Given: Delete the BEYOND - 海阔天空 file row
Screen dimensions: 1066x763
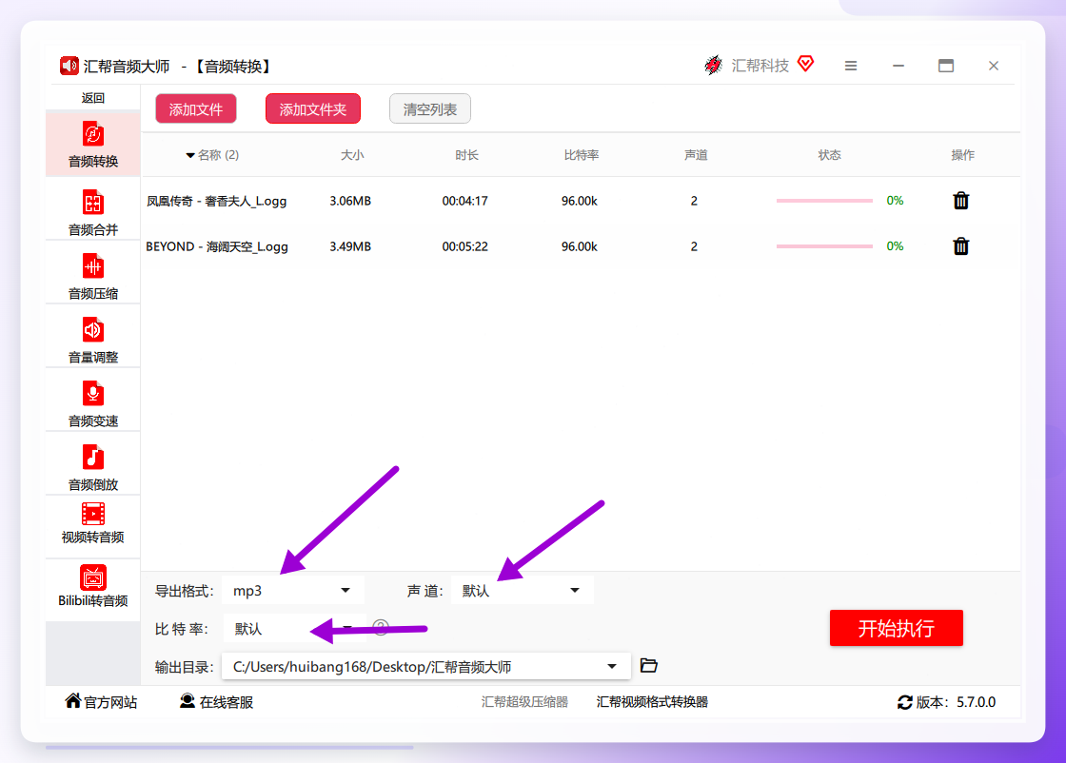Looking at the screenshot, I should (960, 246).
